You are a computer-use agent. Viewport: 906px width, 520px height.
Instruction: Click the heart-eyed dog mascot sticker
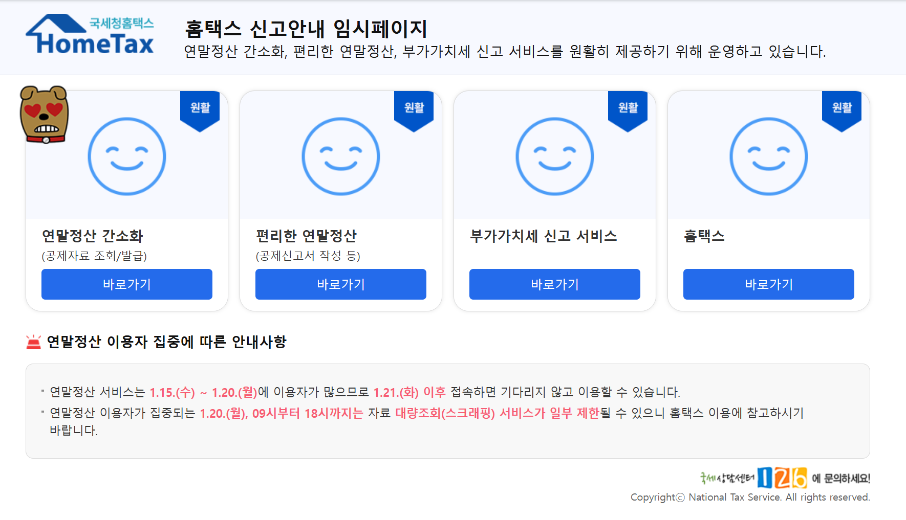click(44, 115)
